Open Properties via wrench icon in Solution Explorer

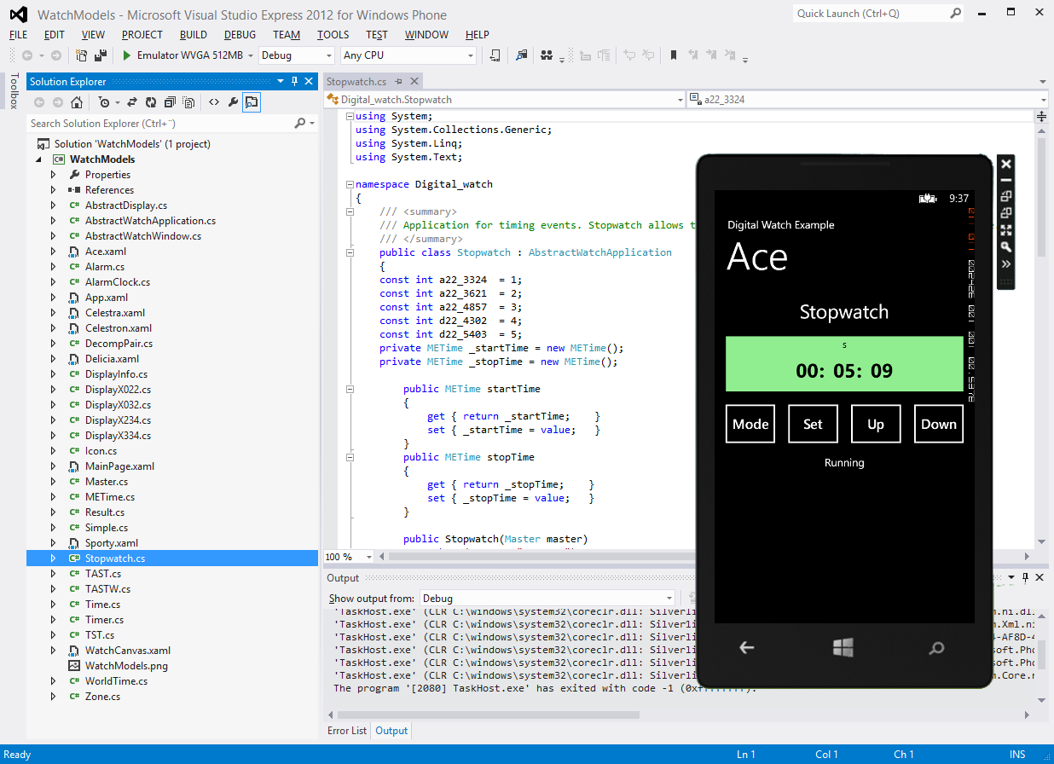234,101
